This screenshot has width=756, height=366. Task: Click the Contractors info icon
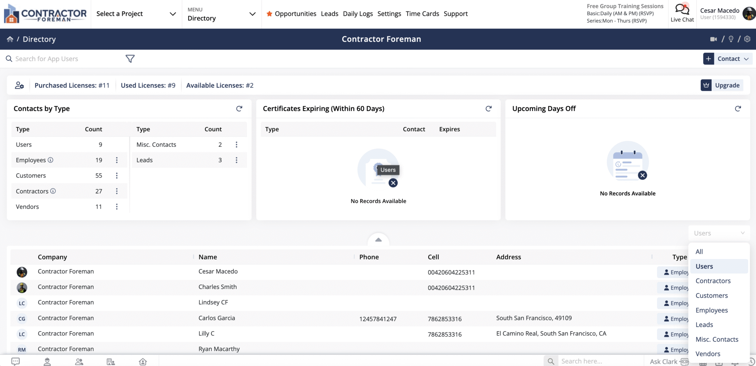pos(53,191)
